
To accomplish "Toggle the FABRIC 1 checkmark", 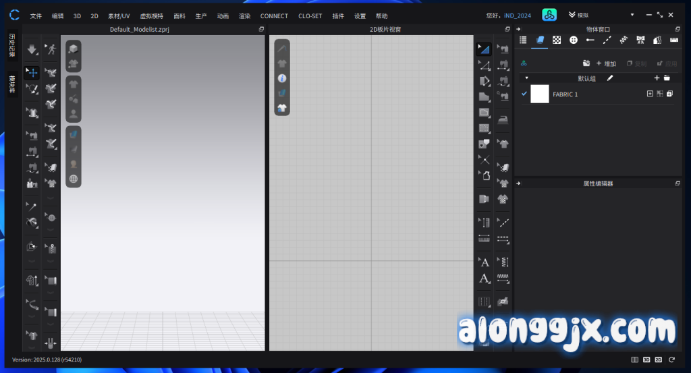I will (524, 94).
